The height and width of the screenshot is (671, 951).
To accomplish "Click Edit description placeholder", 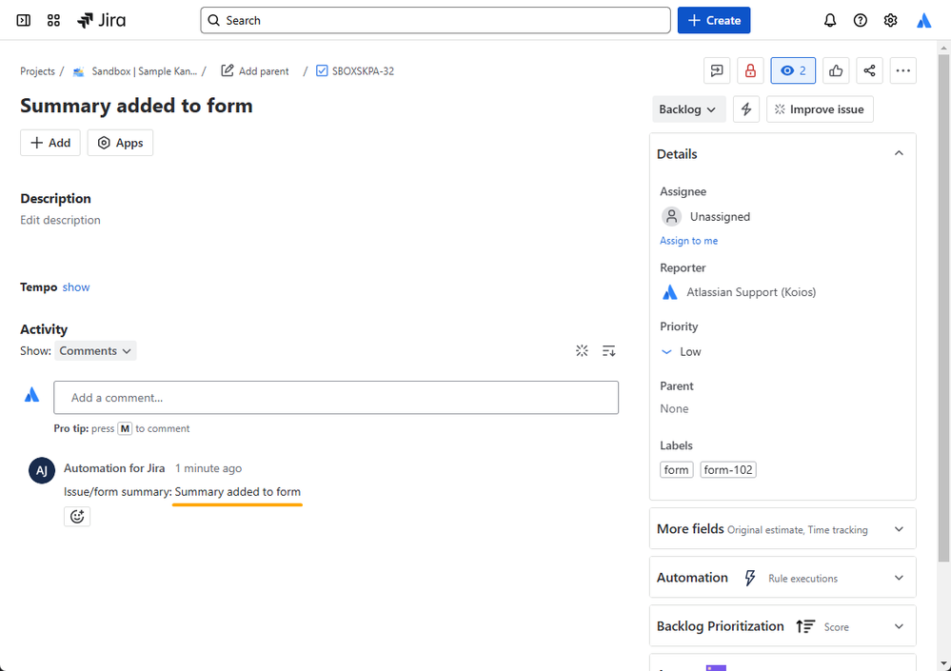I will point(61,220).
